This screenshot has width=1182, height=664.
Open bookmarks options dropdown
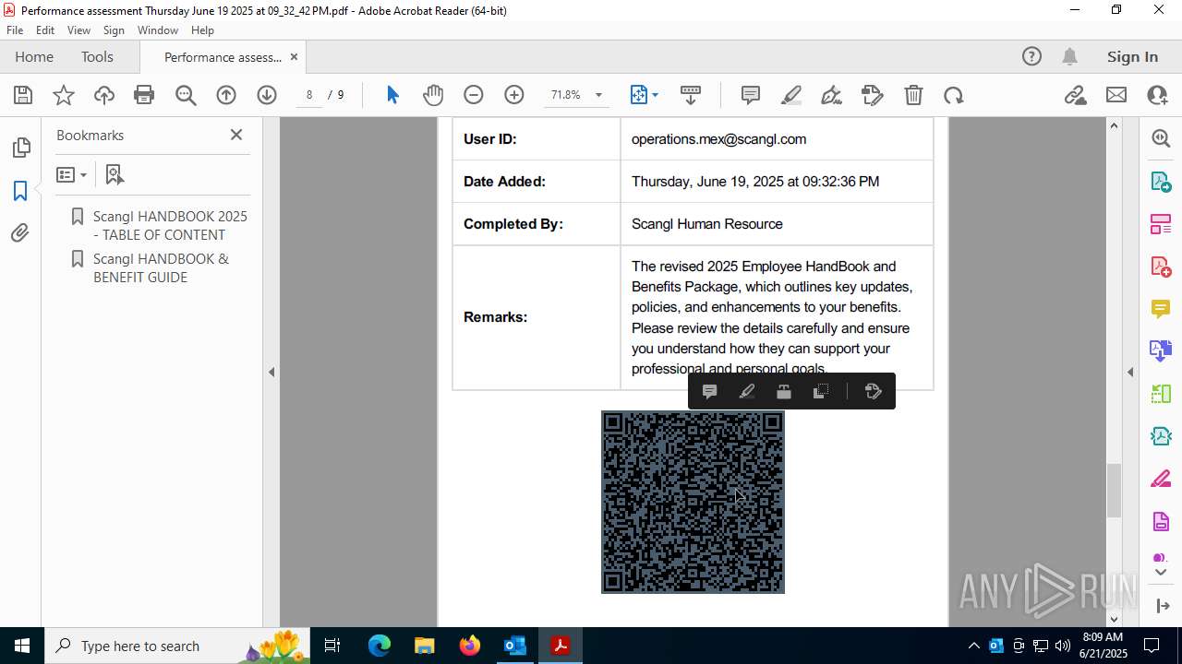tap(71, 174)
